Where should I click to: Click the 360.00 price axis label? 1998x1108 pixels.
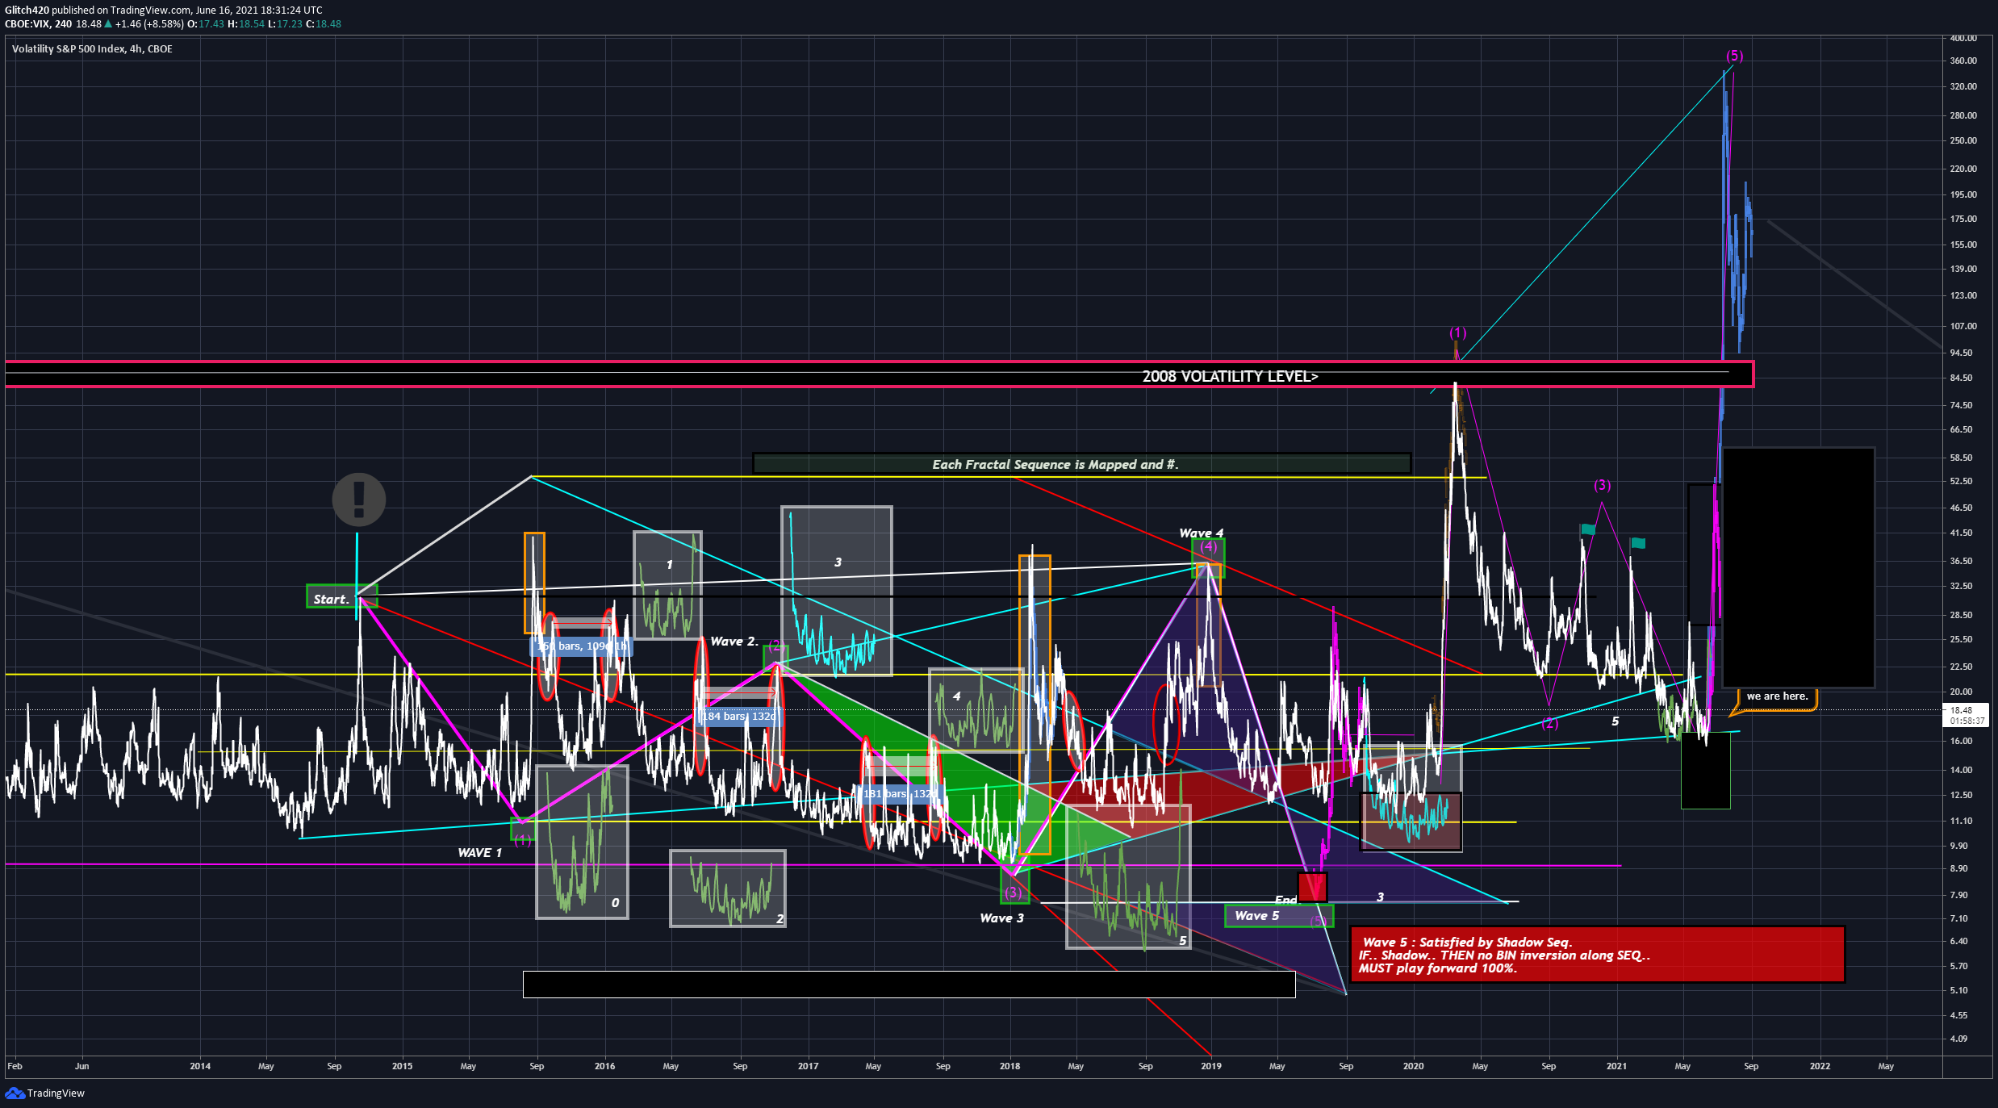point(1963,61)
